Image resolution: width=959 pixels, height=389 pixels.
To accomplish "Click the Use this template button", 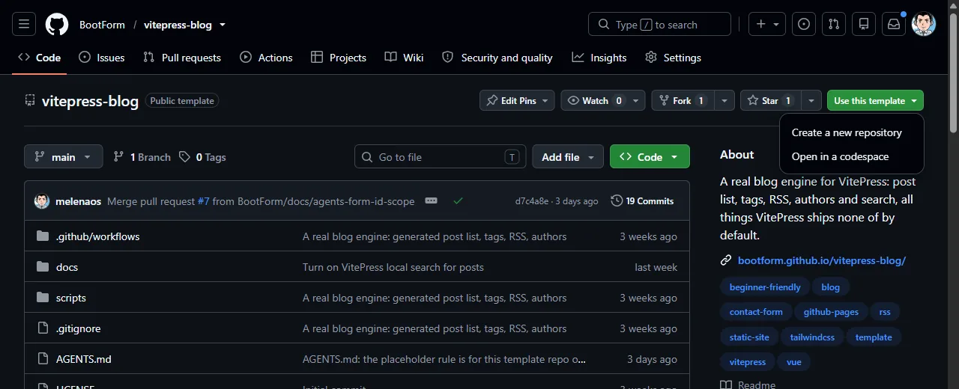I will pyautogui.click(x=875, y=100).
